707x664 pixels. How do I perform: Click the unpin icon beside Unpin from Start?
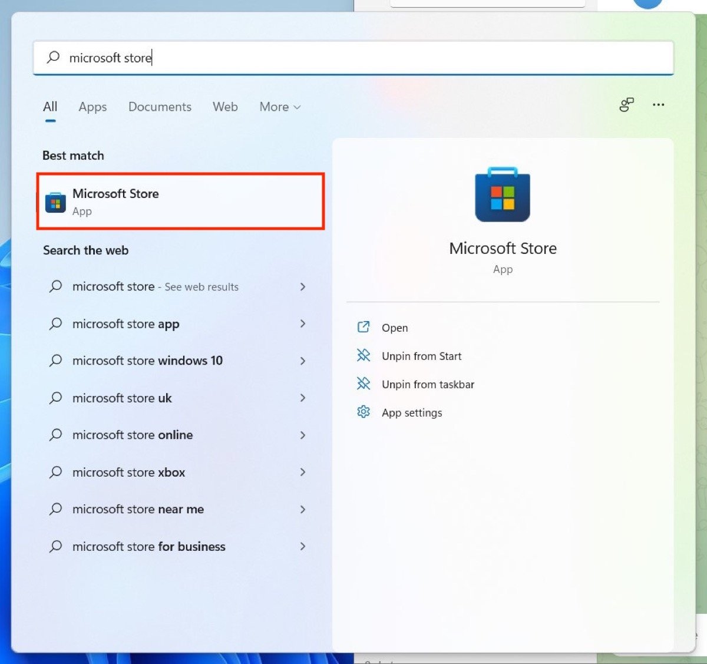(x=364, y=355)
